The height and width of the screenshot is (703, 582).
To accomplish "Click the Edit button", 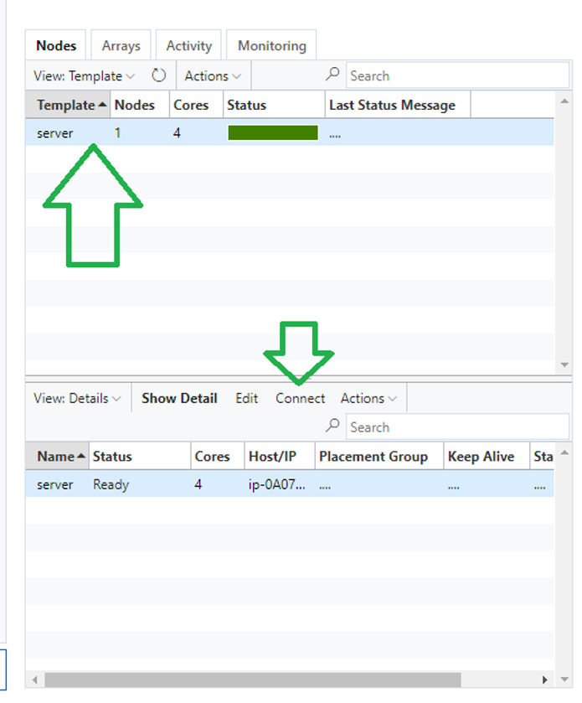I will click(x=246, y=398).
